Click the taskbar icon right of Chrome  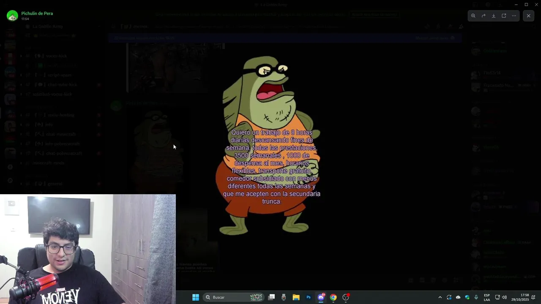coord(346,297)
